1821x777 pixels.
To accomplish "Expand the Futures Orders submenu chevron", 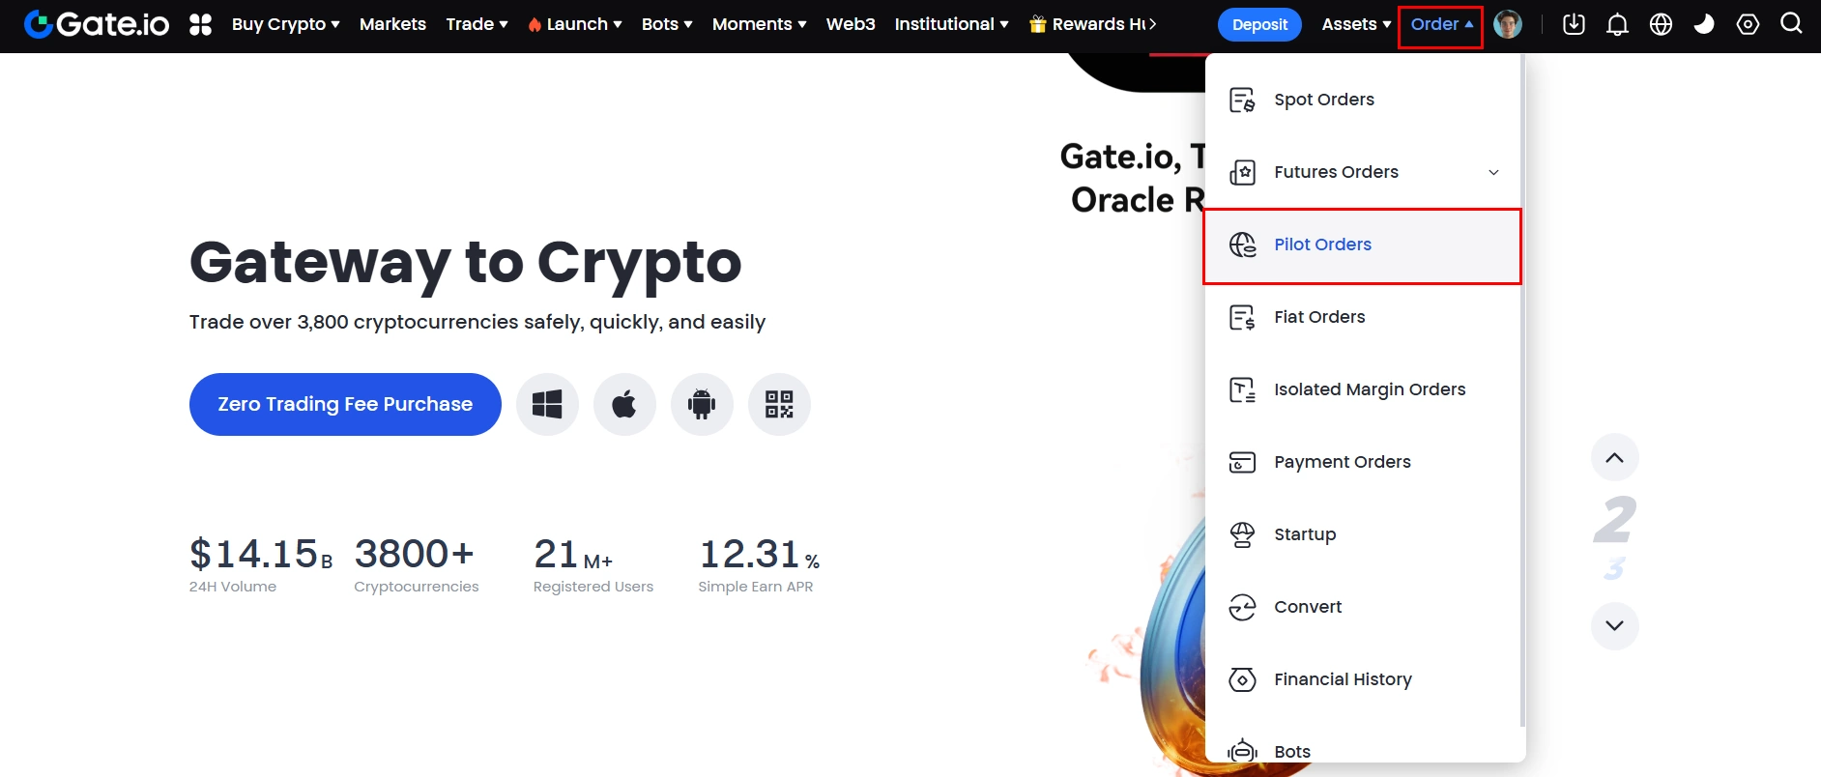I will [x=1493, y=172].
